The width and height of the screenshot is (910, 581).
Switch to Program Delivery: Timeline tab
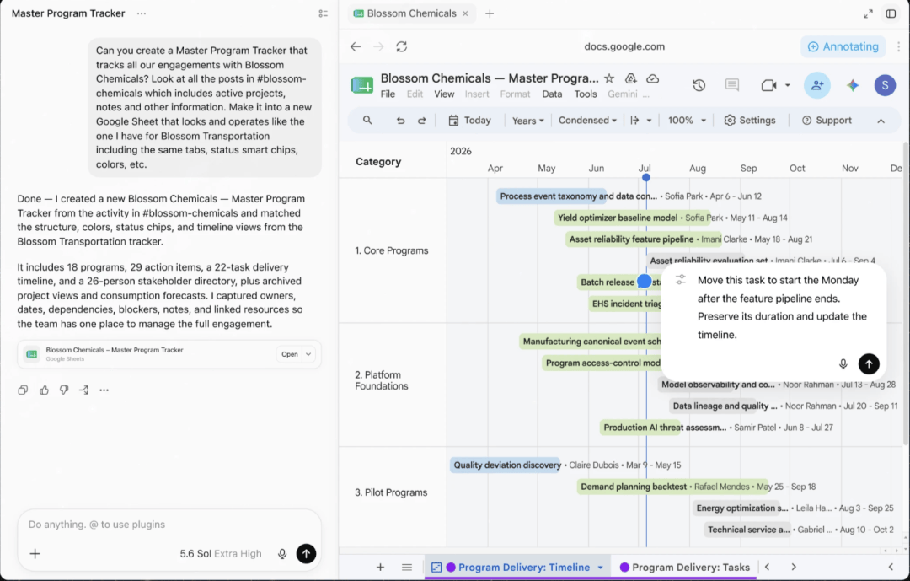point(517,567)
